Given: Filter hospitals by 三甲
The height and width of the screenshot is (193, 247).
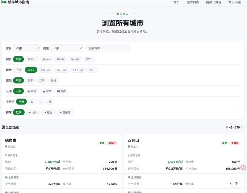Looking at the screenshot, I should pyautogui.click(x=30, y=80).
